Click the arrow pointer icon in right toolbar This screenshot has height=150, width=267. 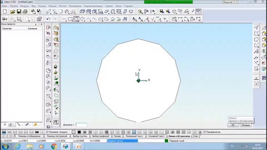point(256,27)
